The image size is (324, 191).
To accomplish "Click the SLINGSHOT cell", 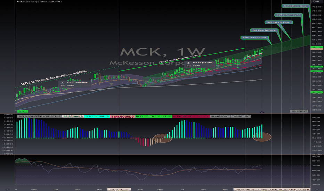I will click(220, 116).
